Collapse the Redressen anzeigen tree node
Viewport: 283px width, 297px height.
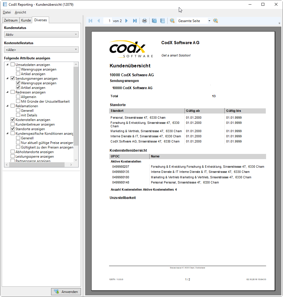click(7, 92)
